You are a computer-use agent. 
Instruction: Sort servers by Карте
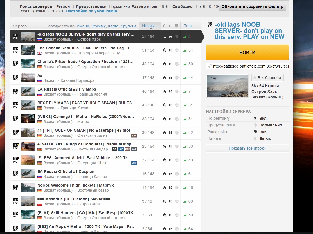click(x=113, y=26)
